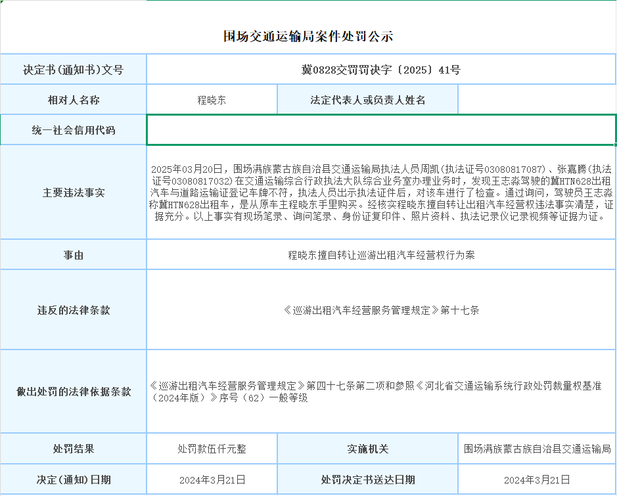The image size is (617, 496).
Task: Select the 决定(通知)日期 label cell
Action: tap(73, 480)
